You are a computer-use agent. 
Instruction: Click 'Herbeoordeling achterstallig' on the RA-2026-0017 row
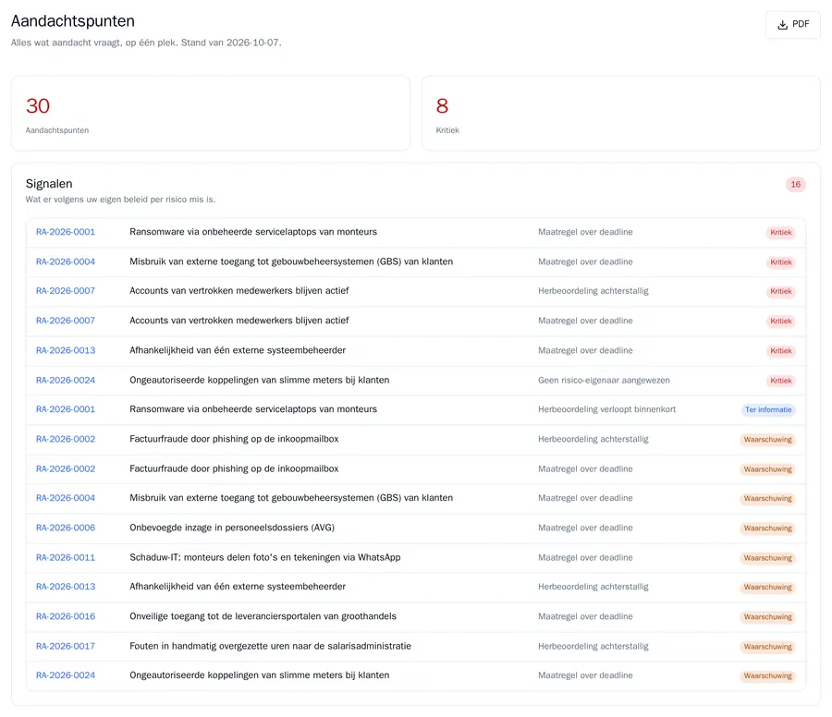point(593,646)
